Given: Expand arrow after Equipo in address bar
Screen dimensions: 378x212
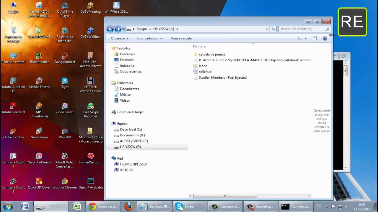Looking at the screenshot, I should (149, 29).
